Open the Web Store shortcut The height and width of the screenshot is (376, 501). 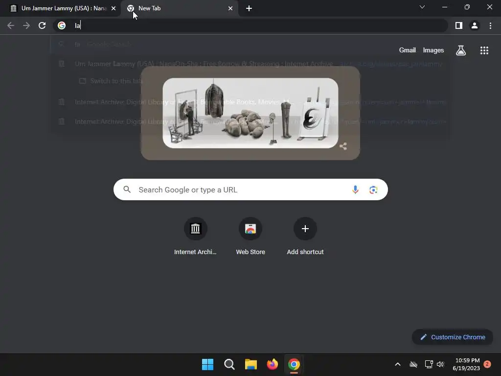[250, 236]
